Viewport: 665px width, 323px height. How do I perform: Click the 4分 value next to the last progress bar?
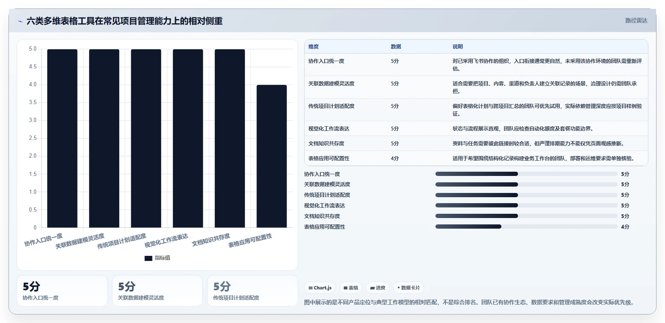coord(625,227)
